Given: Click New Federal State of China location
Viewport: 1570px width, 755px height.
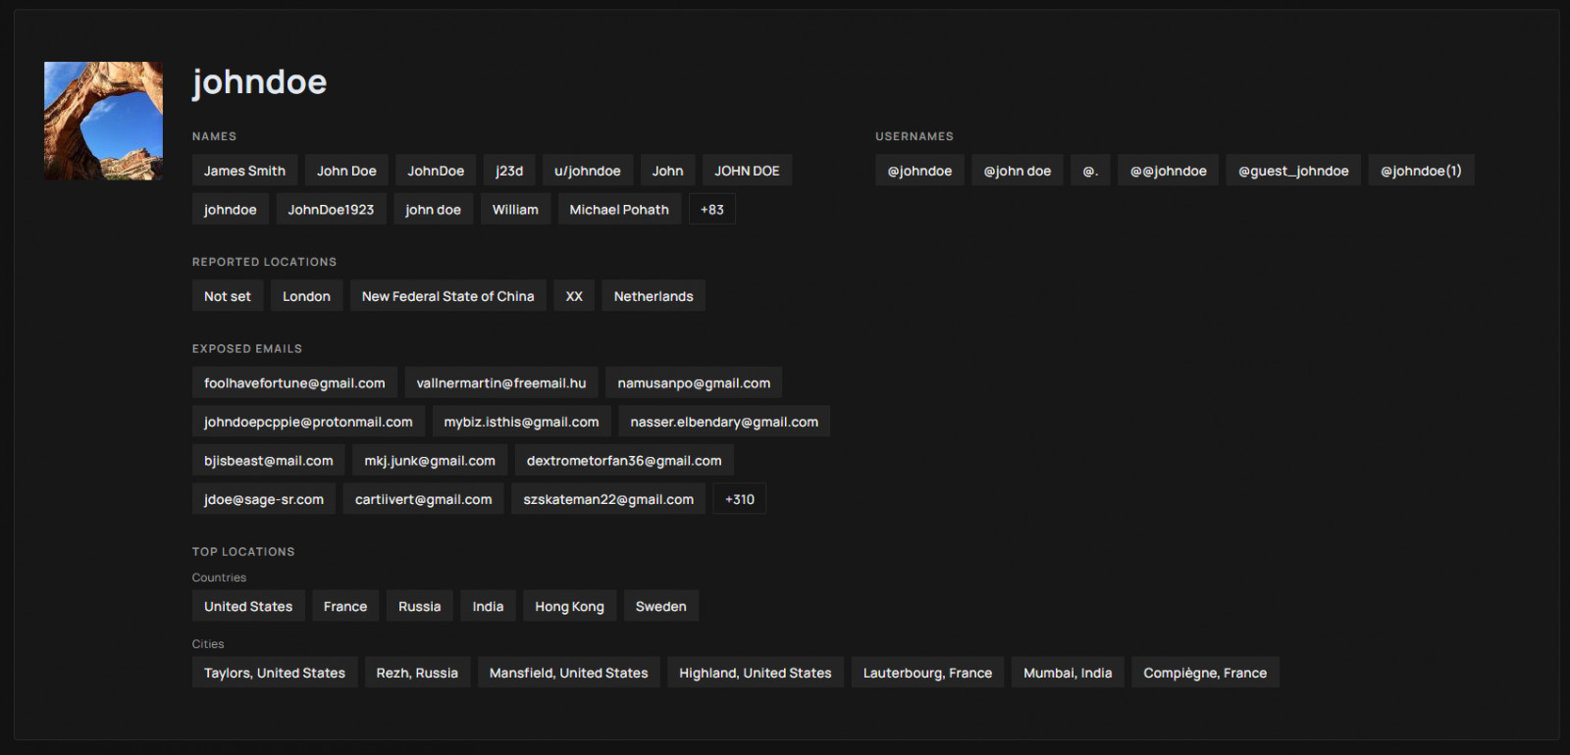Looking at the screenshot, I should pyautogui.click(x=447, y=296).
